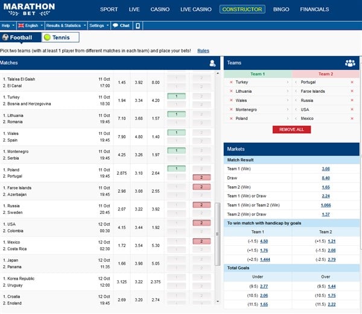Remove Portugal from Team 2
Screen dimensions: 362x314
click(x=352, y=82)
